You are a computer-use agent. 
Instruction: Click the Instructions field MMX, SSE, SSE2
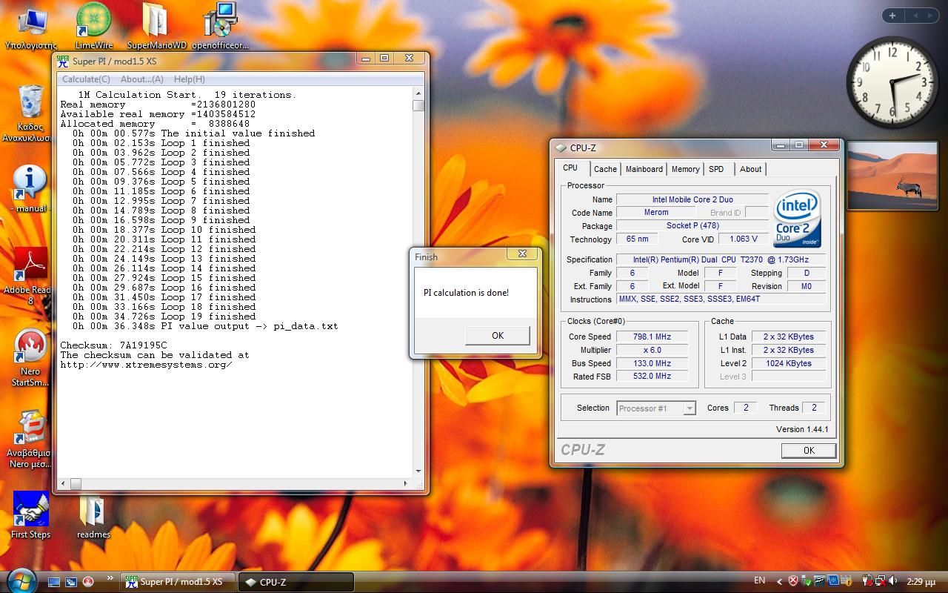721,299
